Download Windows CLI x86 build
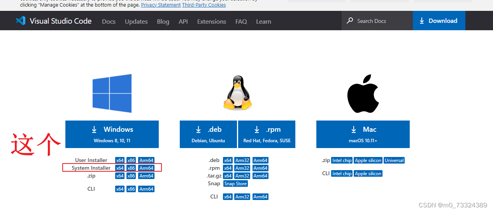493x212 pixels. 131,189
